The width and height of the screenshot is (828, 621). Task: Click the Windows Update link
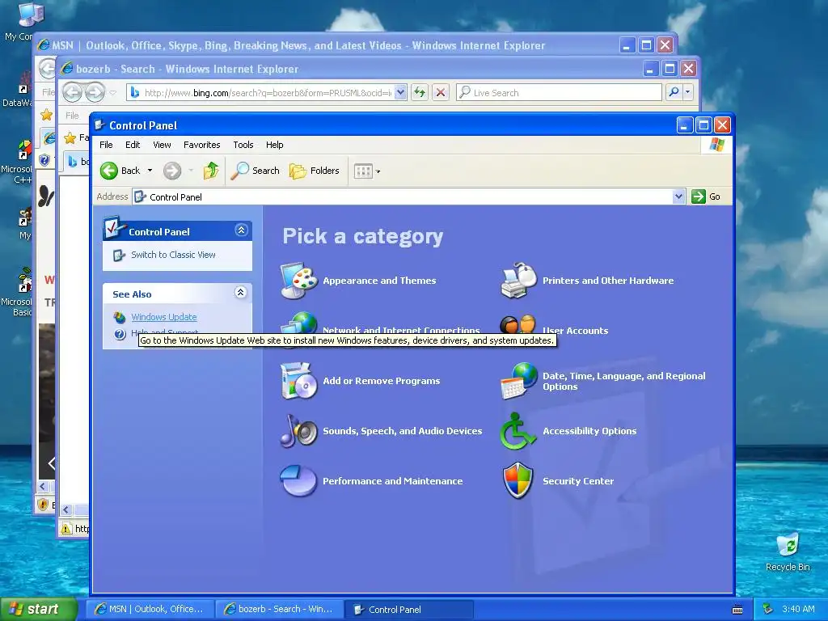[164, 317]
